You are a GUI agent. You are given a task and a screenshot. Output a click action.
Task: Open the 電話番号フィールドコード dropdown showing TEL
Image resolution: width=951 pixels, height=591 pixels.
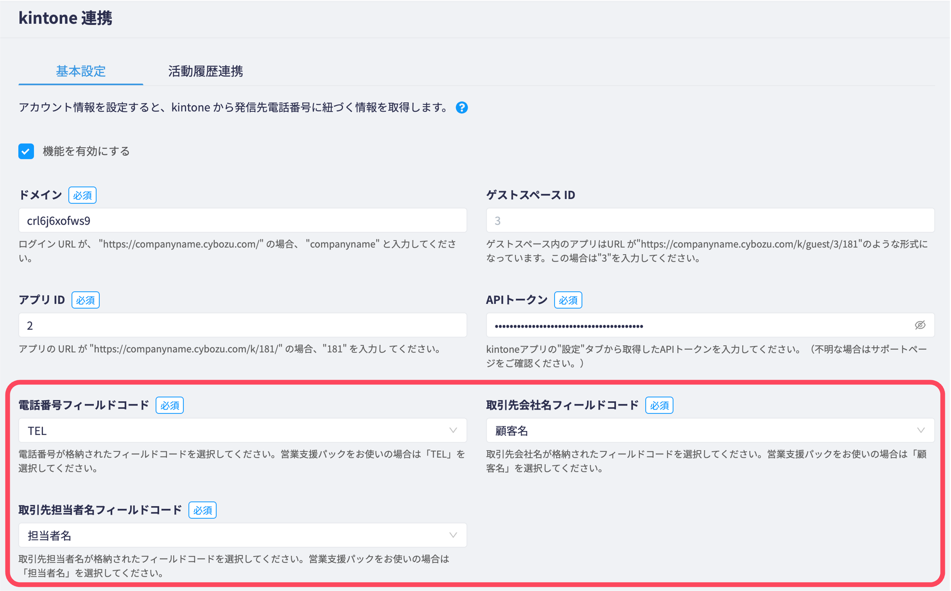click(243, 430)
